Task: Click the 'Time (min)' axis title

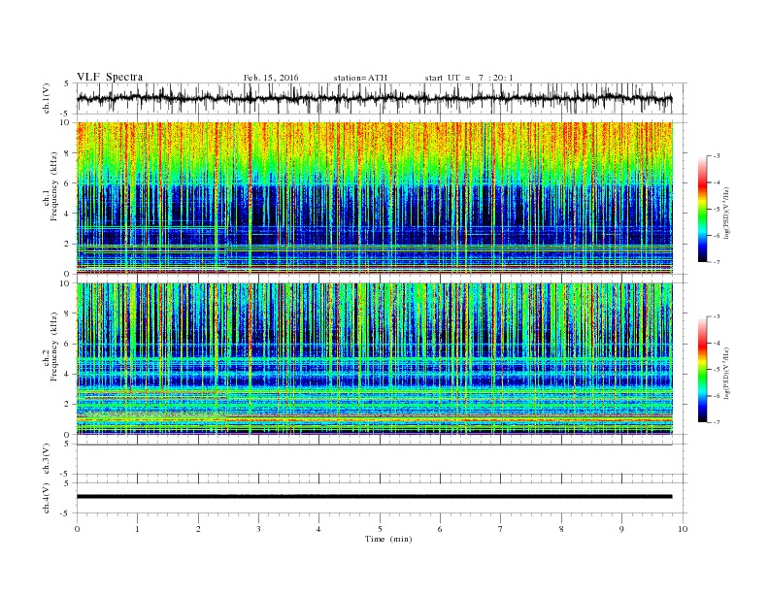Action: (388, 539)
